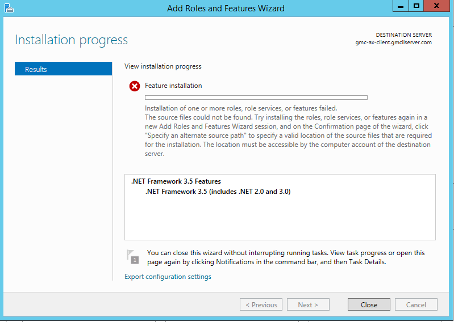Select the Results step in the sidebar
The width and height of the screenshot is (454, 322).
[63, 69]
